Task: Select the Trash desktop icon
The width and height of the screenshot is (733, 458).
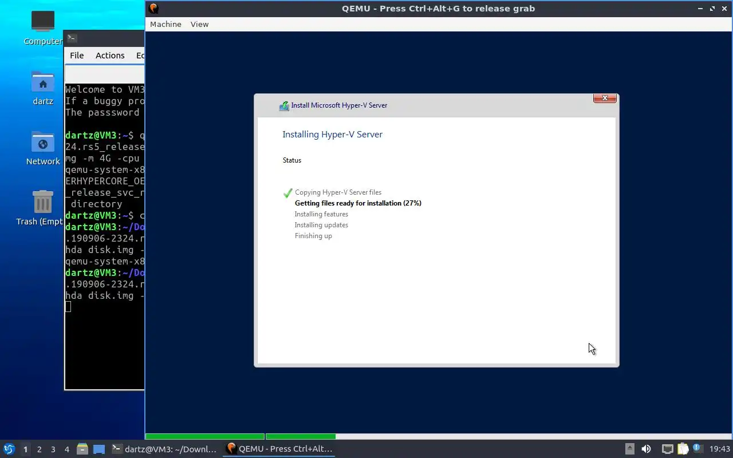Action: pos(43,208)
